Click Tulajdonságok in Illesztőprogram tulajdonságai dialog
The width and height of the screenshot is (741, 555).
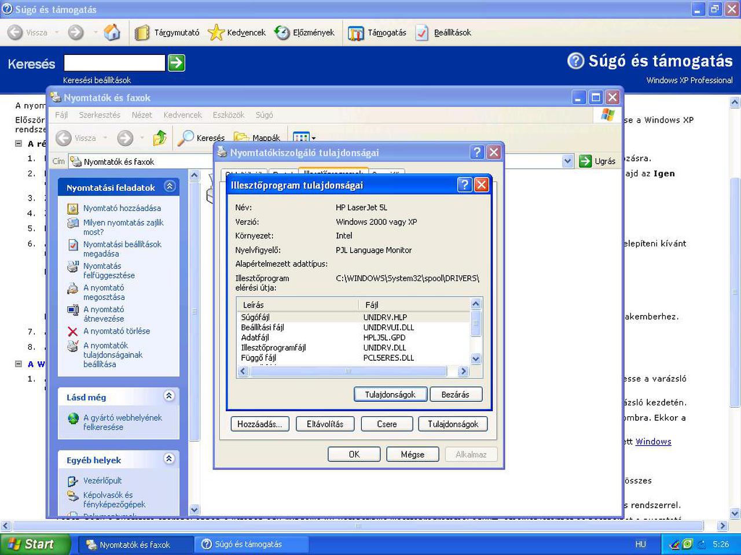(390, 394)
